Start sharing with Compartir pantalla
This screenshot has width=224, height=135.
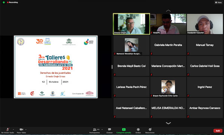(124, 129)
